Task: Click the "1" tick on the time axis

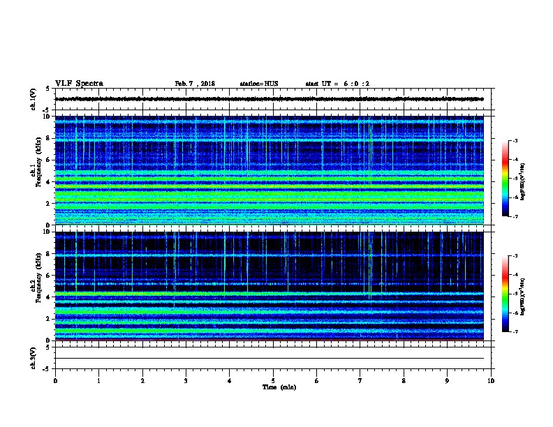Action: pos(98,381)
